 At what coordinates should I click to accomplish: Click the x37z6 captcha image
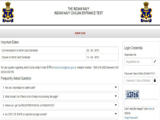132,94
